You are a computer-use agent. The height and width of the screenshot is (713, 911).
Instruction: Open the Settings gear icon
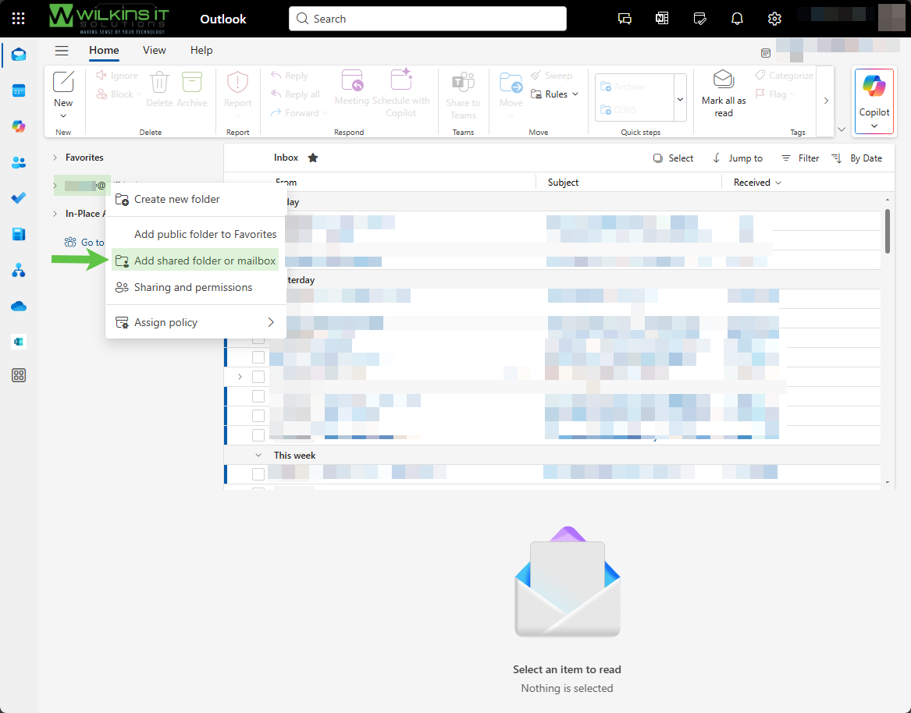coord(774,19)
